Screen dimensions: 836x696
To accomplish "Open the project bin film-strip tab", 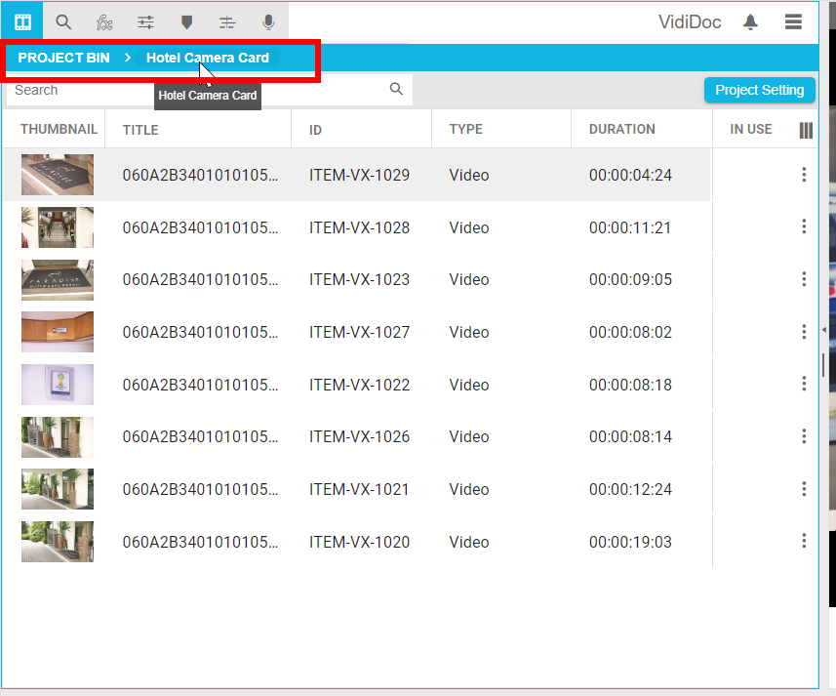I will (x=22, y=21).
